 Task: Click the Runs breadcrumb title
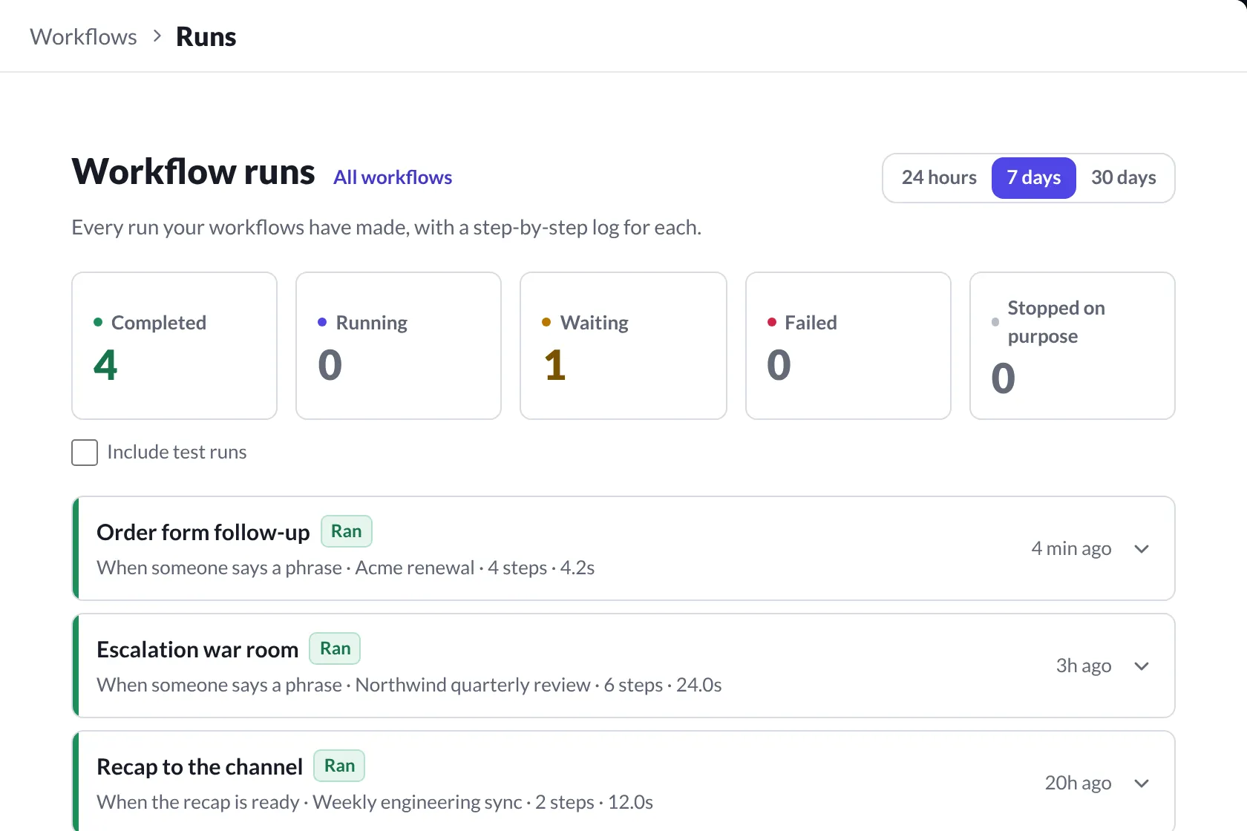point(206,36)
